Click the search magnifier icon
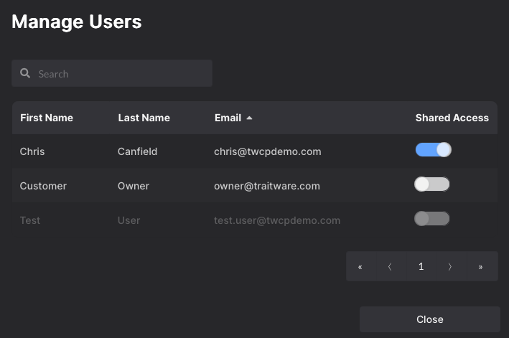The image size is (509, 338). tap(25, 73)
